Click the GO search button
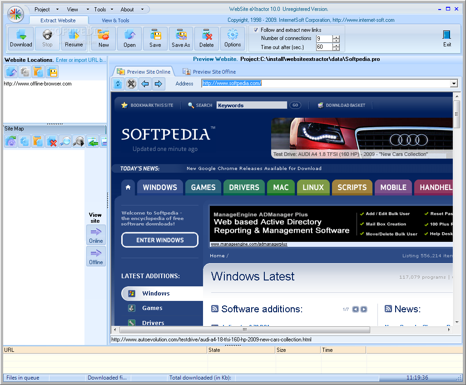The height and width of the screenshot is (385, 466). 295,105
